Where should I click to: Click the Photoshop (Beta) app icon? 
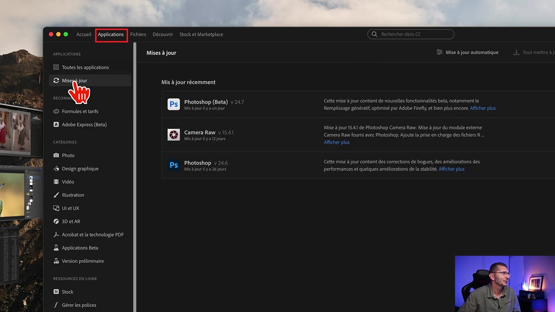pos(174,104)
